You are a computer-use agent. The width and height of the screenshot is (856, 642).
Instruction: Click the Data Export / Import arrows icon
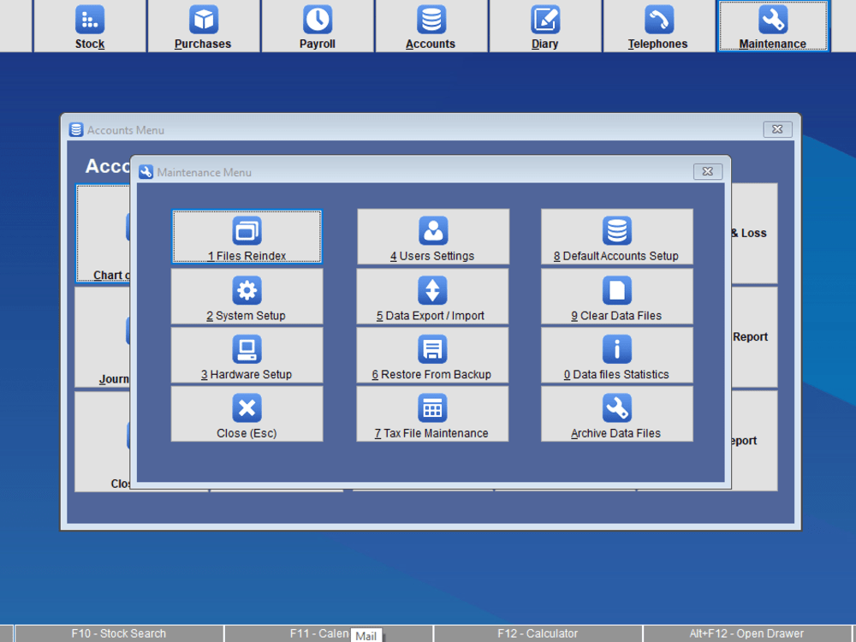coord(432,295)
